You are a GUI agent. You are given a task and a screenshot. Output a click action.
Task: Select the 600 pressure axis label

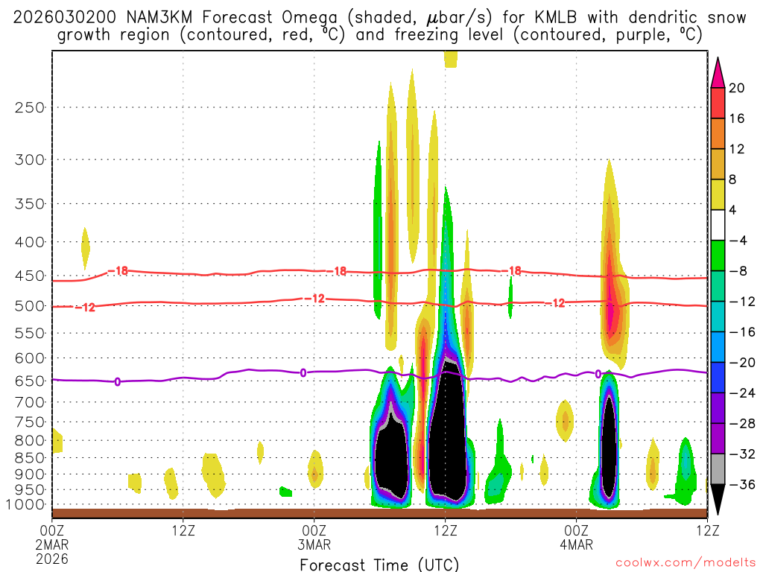click(30, 358)
